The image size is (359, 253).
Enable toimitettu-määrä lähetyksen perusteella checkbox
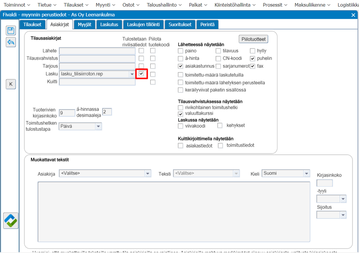180,83
